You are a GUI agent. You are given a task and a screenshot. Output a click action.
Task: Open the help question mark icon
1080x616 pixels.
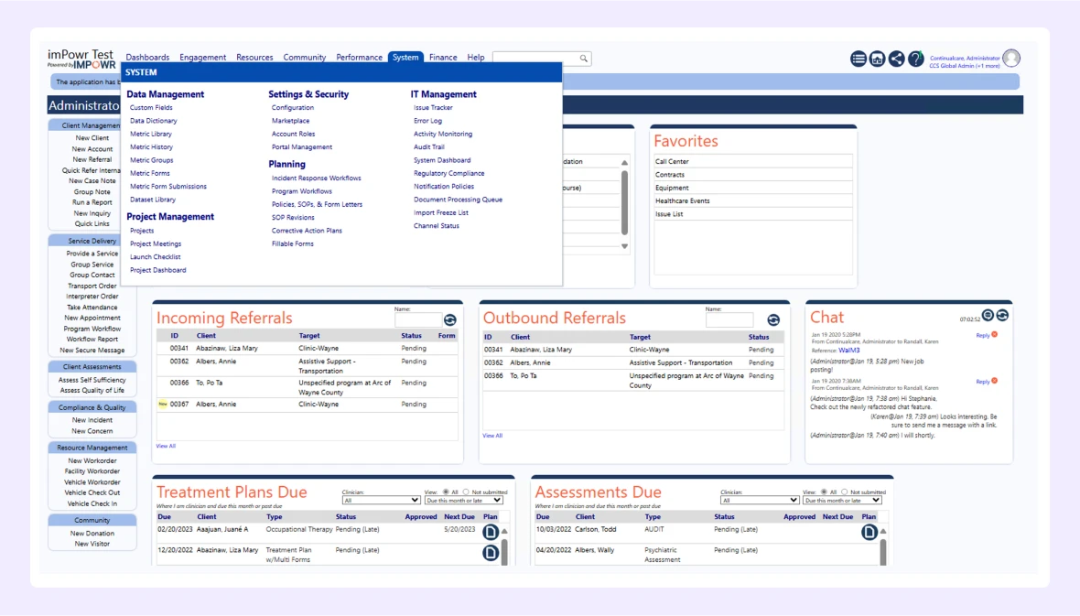(915, 59)
